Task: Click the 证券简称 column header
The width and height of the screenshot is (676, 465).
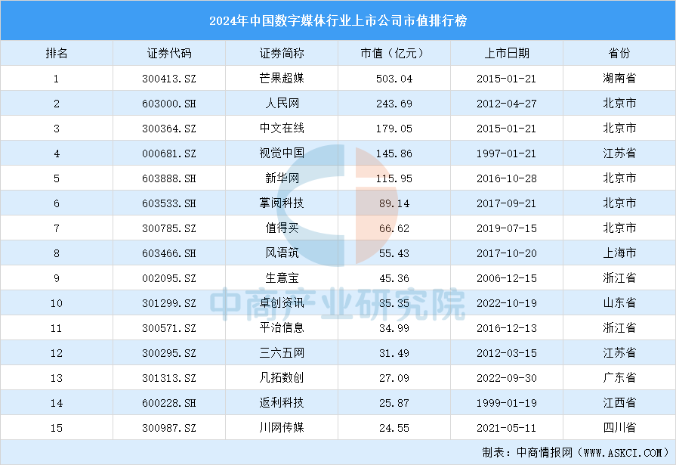Action: 282,53
